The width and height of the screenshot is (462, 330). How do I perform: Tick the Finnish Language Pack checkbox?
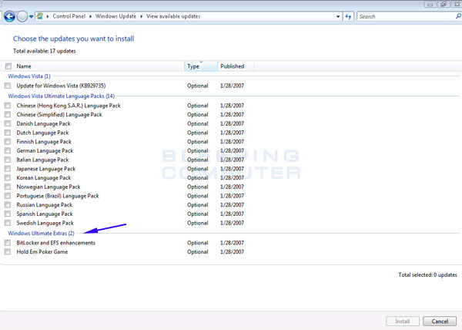pyautogui.click(x=8, y=142)
